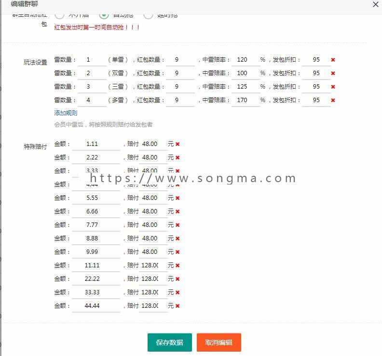Edit the 7.77 amount field

pyautogui.click(x=96, y=225)
